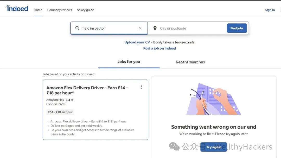
Task: Click the Sign in link
Action: click(270, 10)
